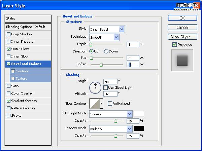Click the layer style preview thumbnail
This screenshot has width=202, height=151.
coord(182,61)
